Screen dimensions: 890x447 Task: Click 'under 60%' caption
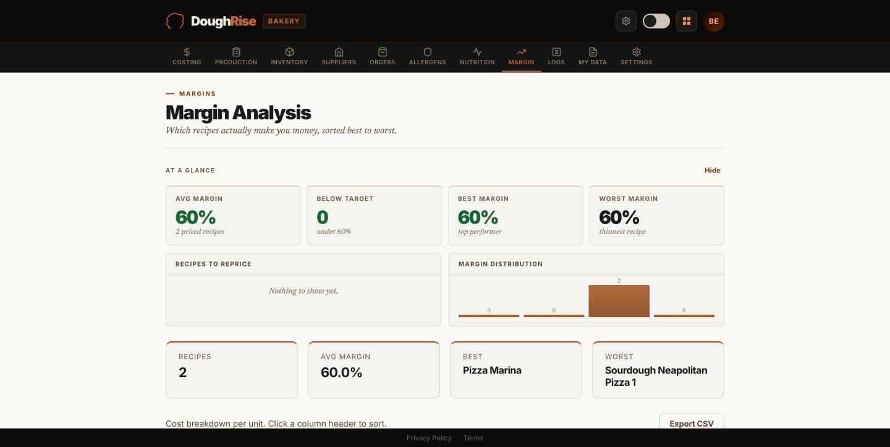(x=334, y=231)
